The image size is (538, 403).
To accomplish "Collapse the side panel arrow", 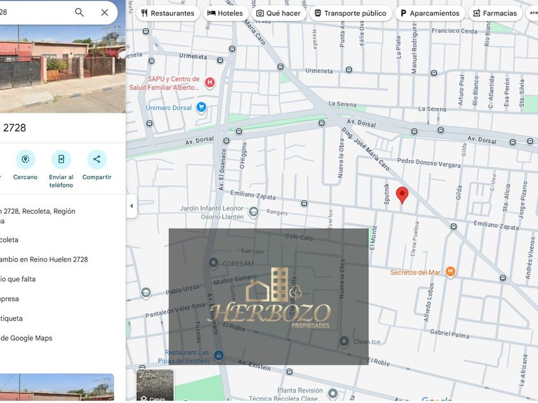I will 131,206.
